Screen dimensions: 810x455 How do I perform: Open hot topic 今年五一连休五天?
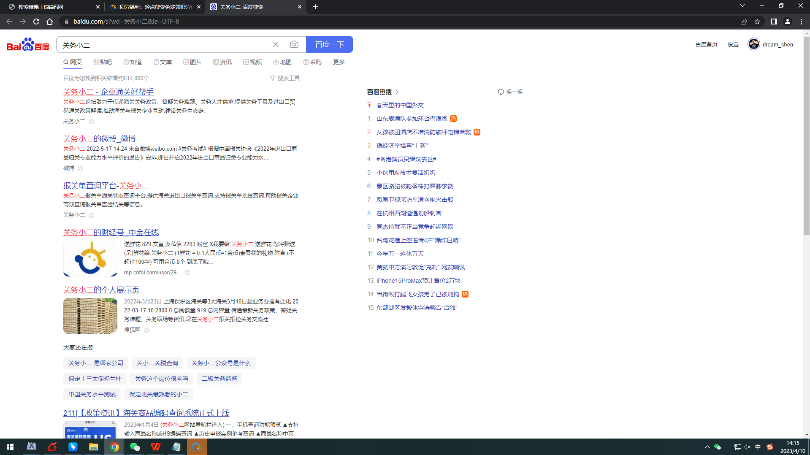click(400, 254)
